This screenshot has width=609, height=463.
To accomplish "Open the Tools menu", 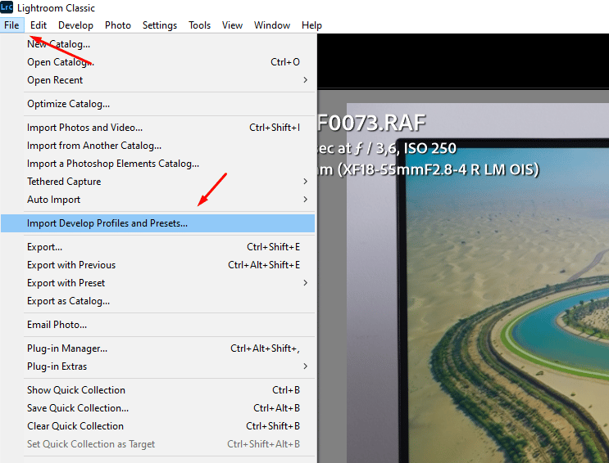I will tap(200, 25).
